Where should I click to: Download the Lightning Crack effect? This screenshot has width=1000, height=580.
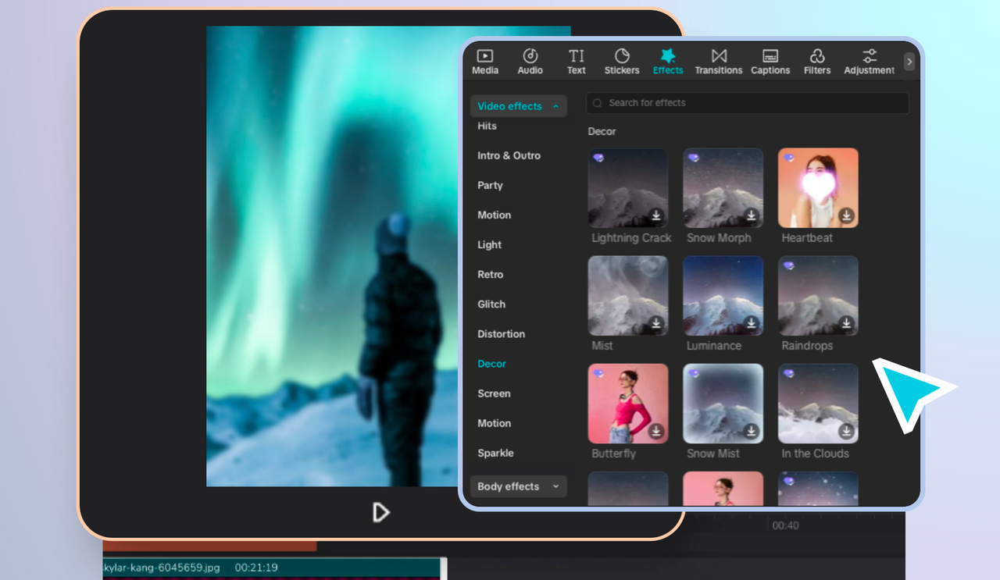[x=655, y=215]
